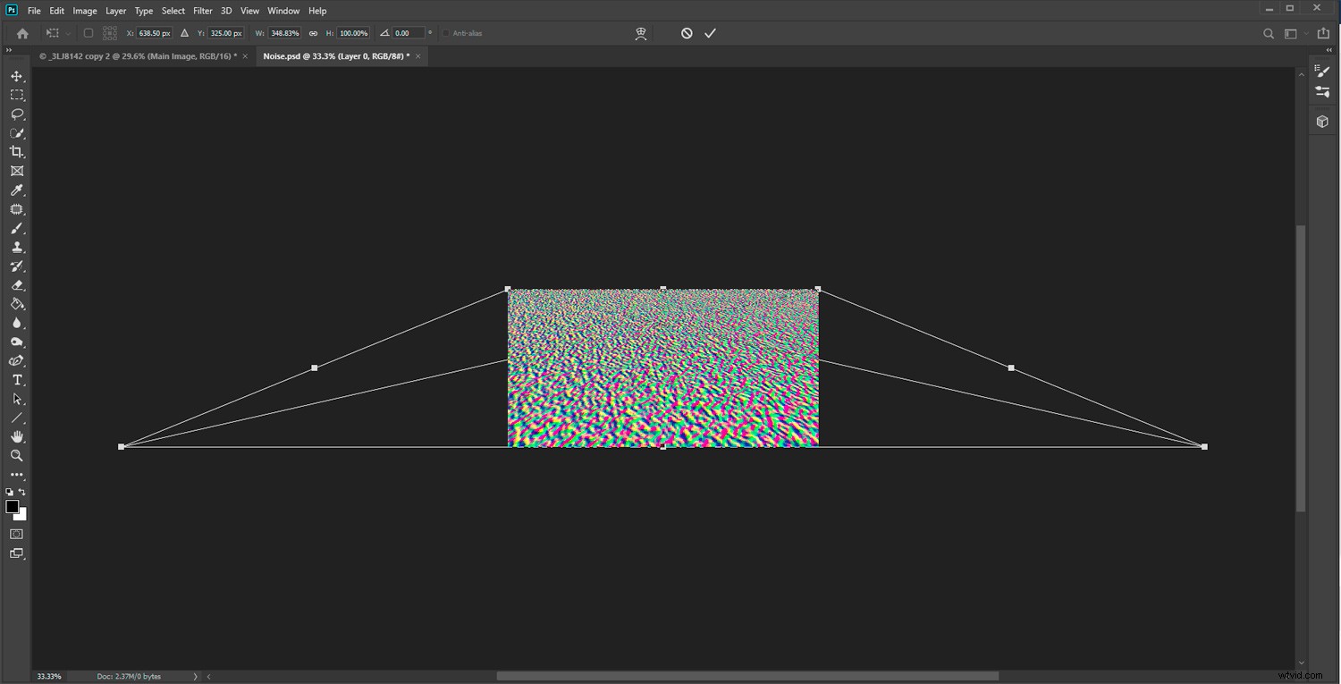Click the Home button in options bar
Image resolution: width=1341 pixels, height=684 pixels.
click(x=22, y=33)
